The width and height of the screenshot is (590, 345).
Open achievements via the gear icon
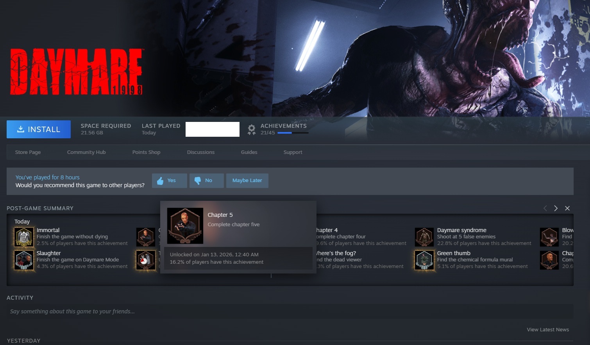pos(252,129)
